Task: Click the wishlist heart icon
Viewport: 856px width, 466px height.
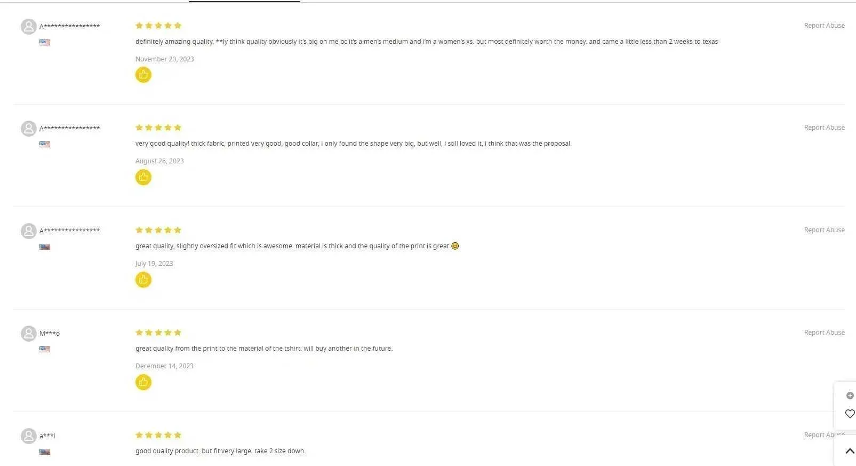Action: pos(850,414)
